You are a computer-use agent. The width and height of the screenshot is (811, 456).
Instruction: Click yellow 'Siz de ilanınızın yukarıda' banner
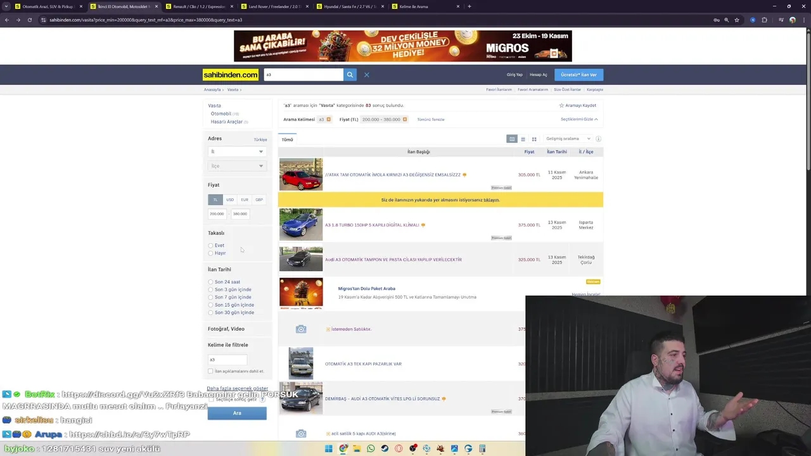point(440,199)
